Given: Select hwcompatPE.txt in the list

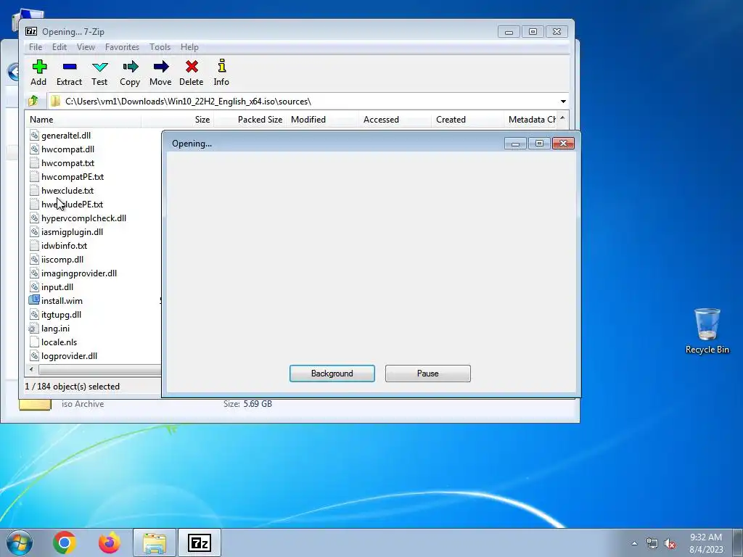Looking at the screenshot, I should point(73,177).
